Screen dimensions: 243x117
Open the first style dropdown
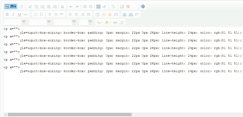[x=15, y=22]
